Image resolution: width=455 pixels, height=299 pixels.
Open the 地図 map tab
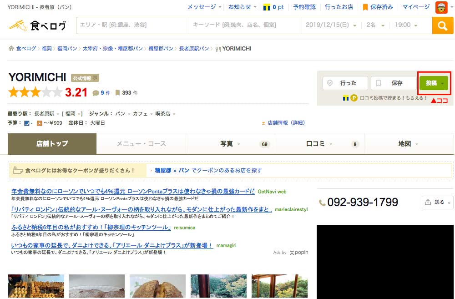tap(409, 144)
